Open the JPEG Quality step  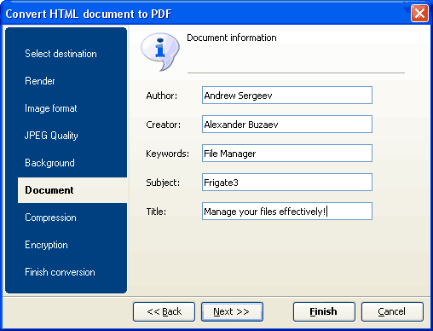tap(51, 136)
